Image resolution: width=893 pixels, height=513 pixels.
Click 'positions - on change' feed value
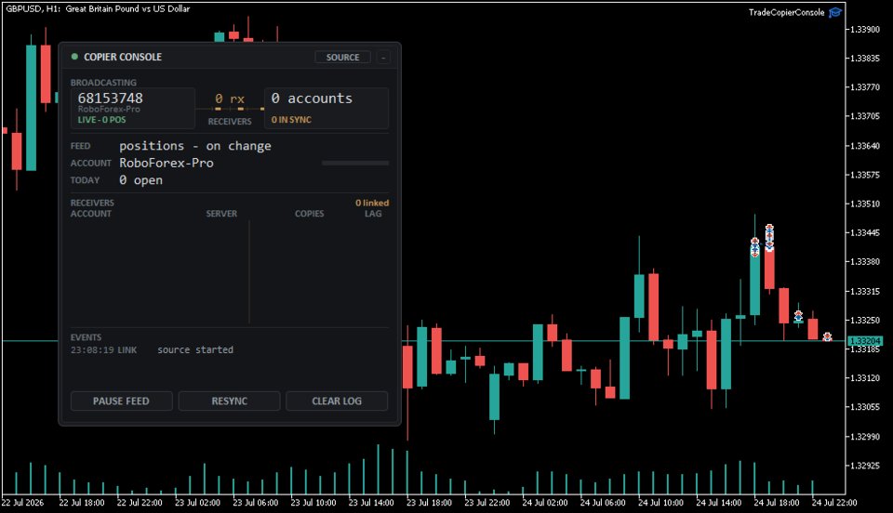coord(195,146)
